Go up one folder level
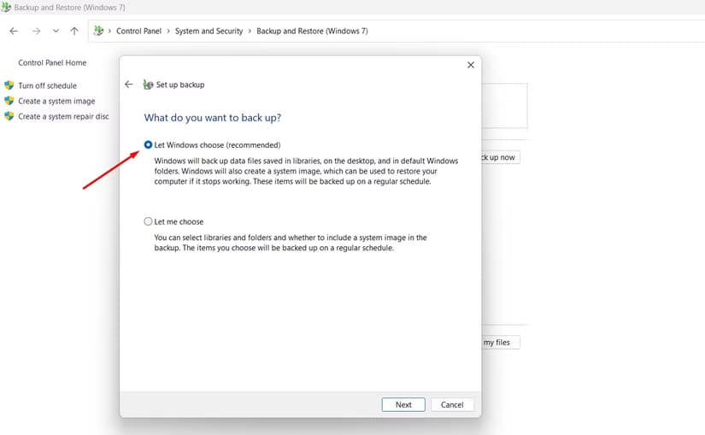The width and height of the screenshot is (705, 435). click(x=74, y=31)
